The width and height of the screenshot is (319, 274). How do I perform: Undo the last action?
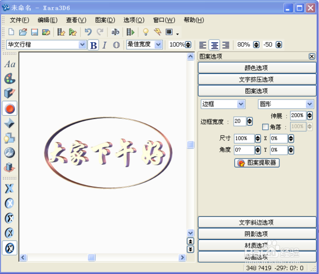click(88, 32)
